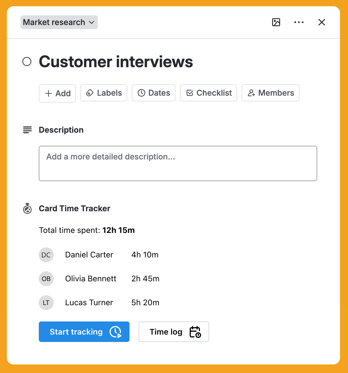Click the detailed description field
Image resolution: width=348 pixels, height=373 pixels.
178,163
